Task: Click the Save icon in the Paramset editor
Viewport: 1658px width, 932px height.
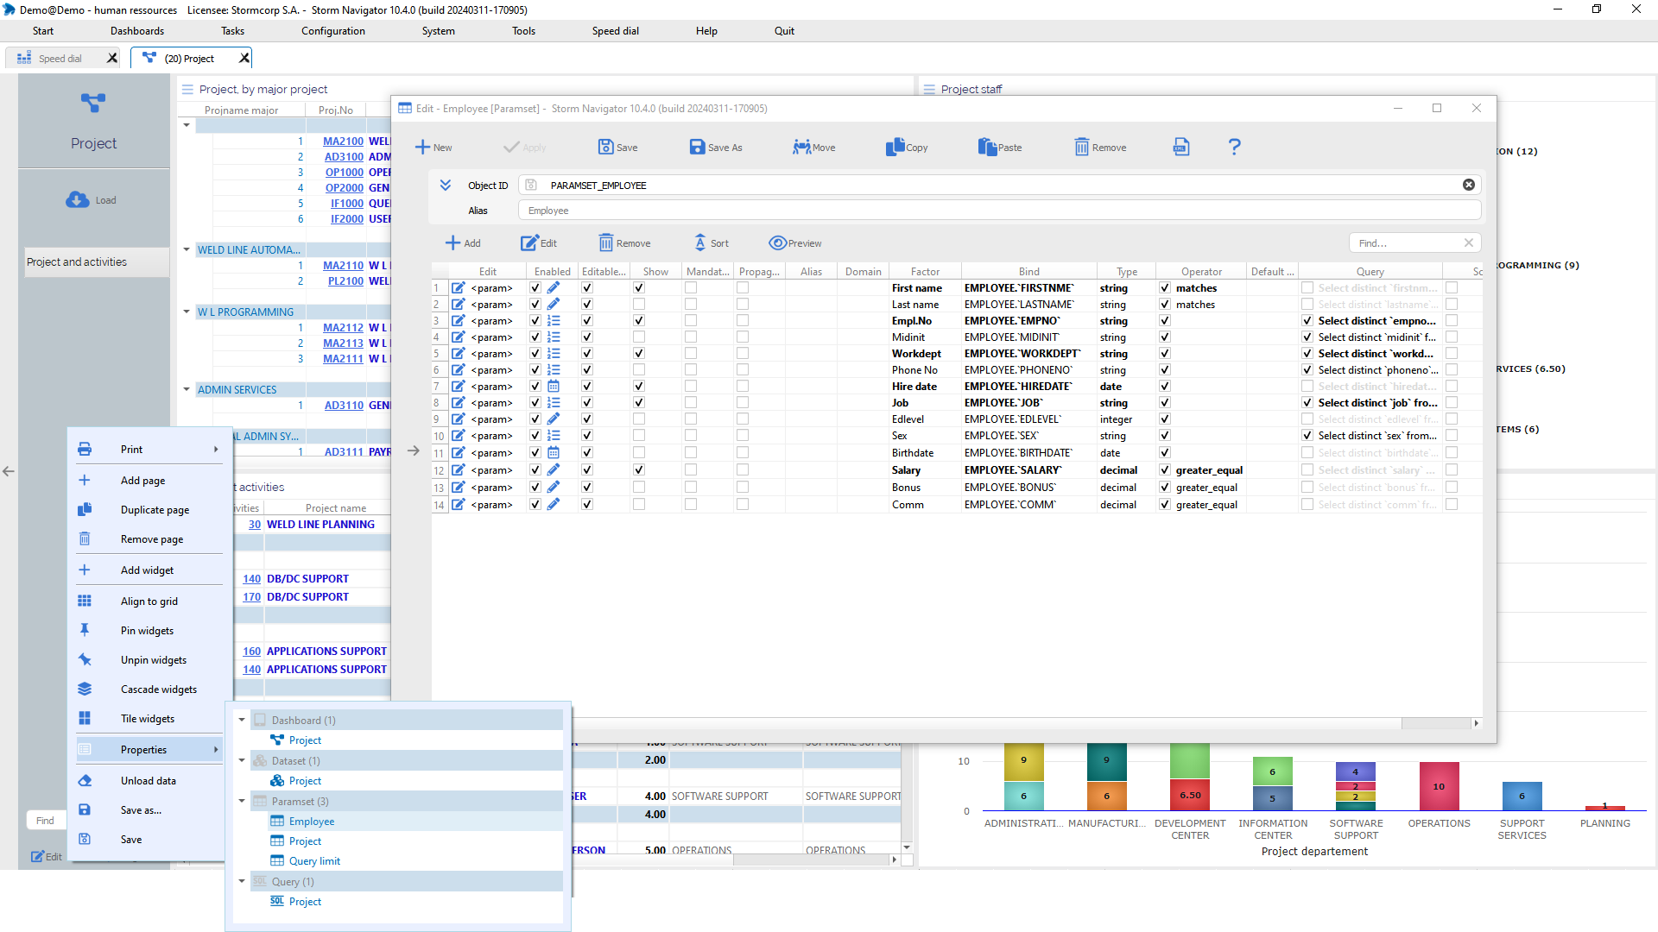Action: coord(606,148)
